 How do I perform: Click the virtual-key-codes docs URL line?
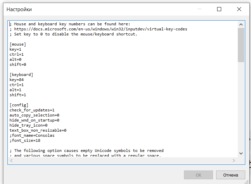(98, 29)
